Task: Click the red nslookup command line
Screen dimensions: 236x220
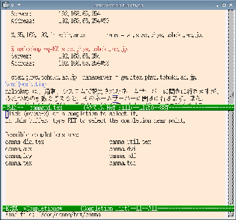Action: coord(69,49)
